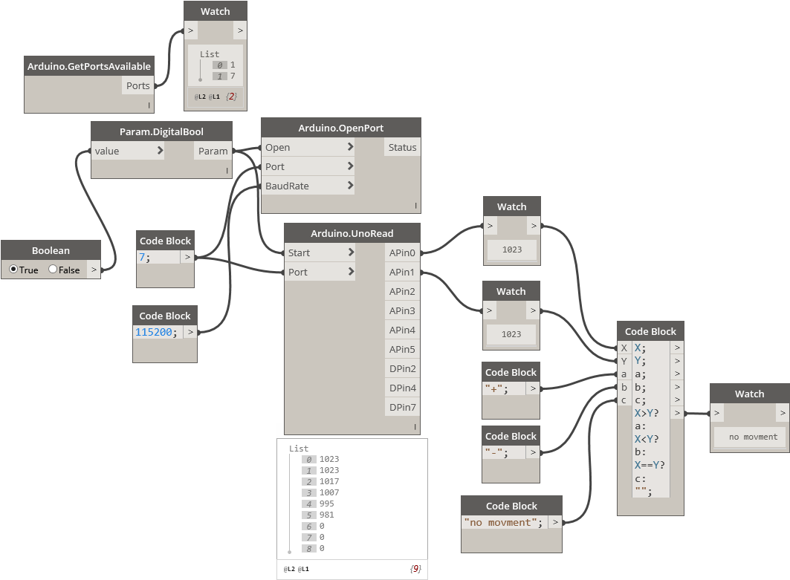Viewport: 790px width, 580px height.
Task: Click the 981 value in the preview list
Action: point(326,515)
